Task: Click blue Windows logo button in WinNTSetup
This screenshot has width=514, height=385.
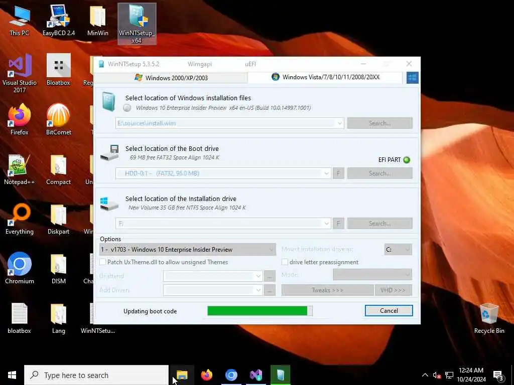Action: point(413,78)
